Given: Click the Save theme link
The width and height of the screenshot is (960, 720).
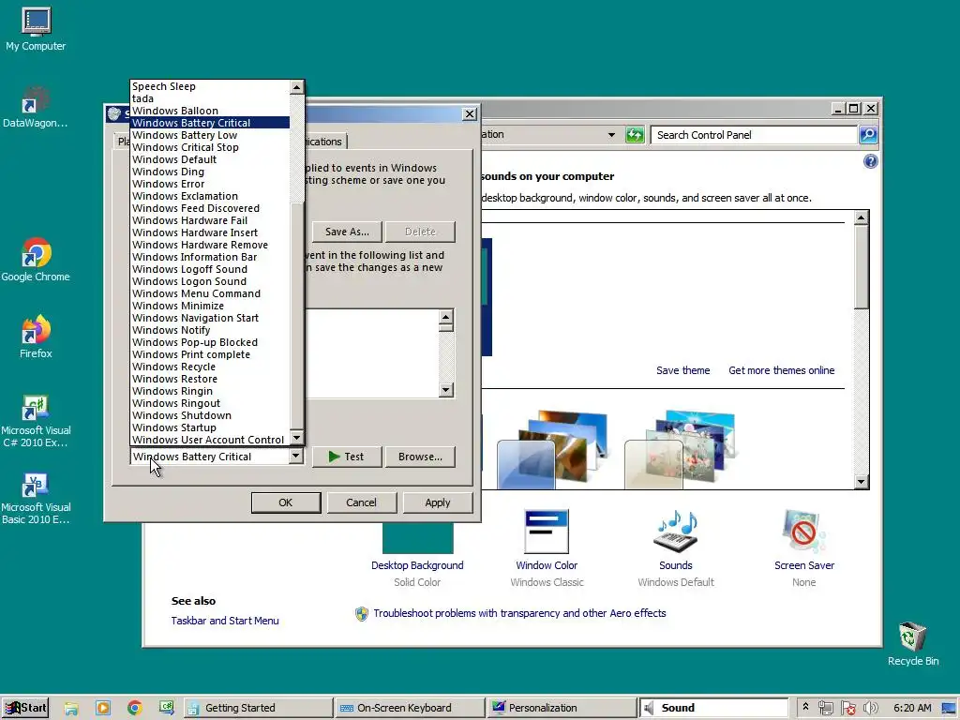Looking at the screenshot, I should coord(682,370).
